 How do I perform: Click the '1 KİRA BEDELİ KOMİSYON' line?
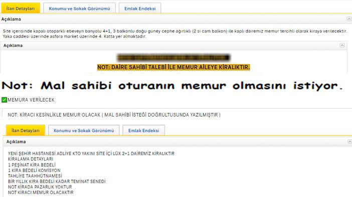[34, 170]
